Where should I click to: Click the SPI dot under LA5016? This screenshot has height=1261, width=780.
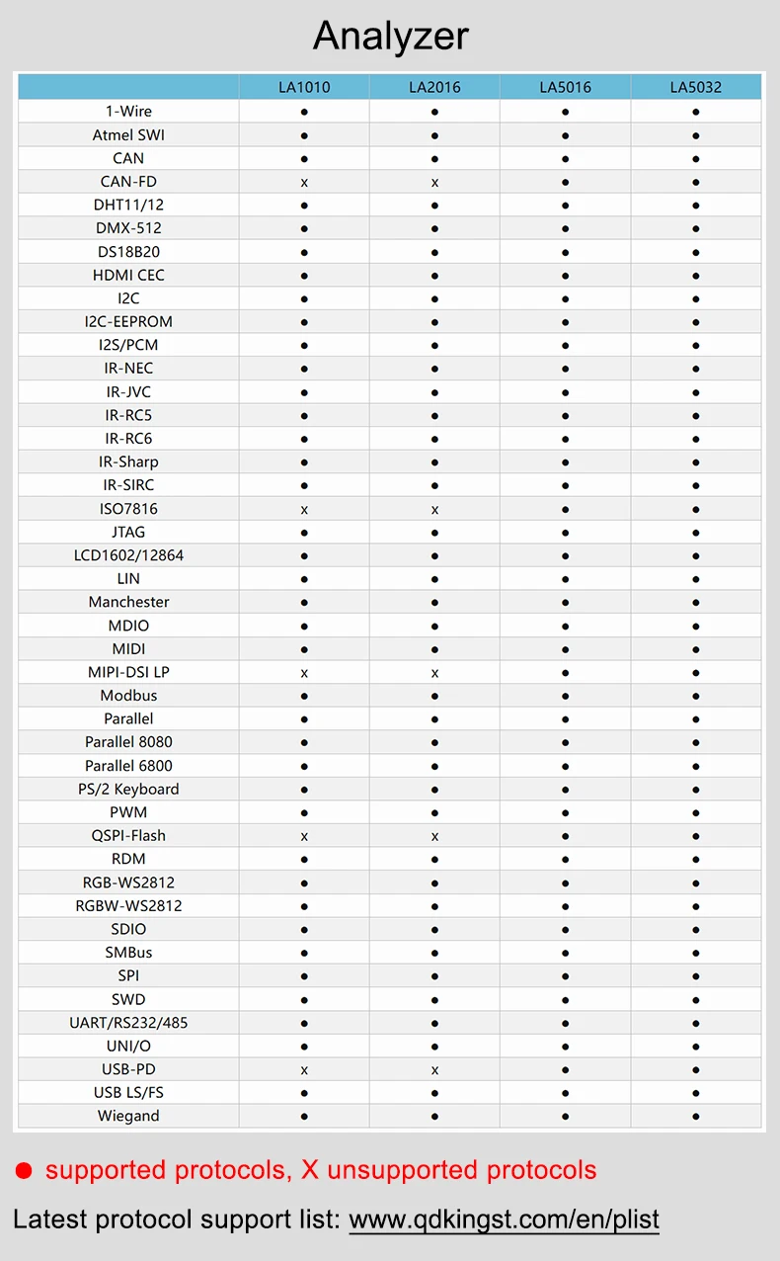coord(566,975)
